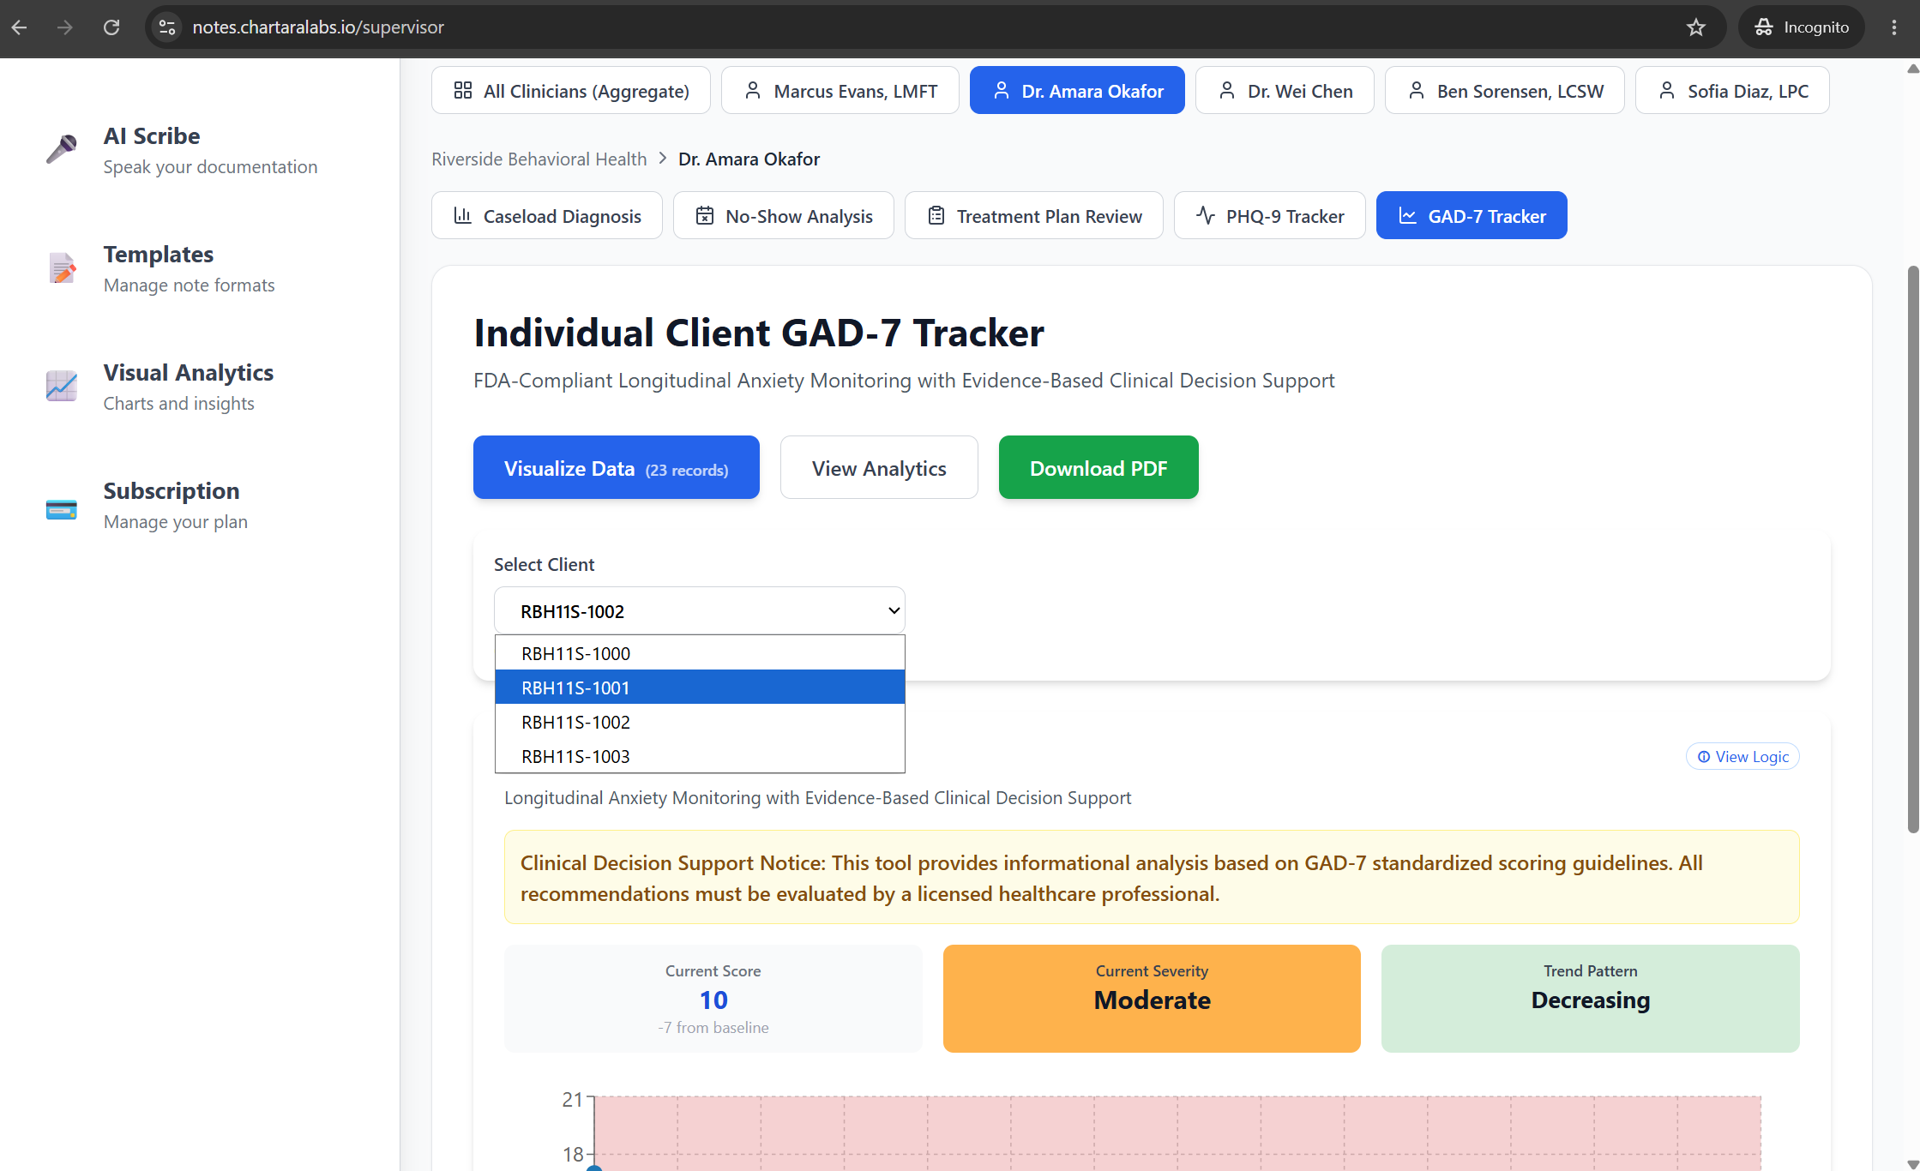Click the browser forward arrow
This screenshot has height=1171, width=1920.
(x=65, y=27)
